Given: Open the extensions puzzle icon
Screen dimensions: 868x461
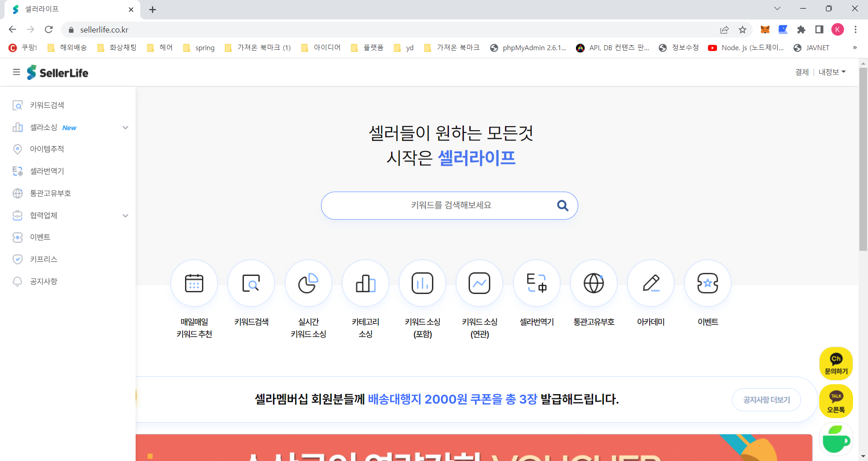Looking at the screenshot, I should click(x=801, y=30).
